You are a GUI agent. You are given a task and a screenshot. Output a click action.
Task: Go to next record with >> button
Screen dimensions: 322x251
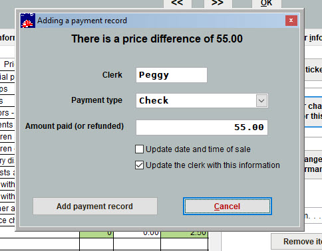[218, 3]
